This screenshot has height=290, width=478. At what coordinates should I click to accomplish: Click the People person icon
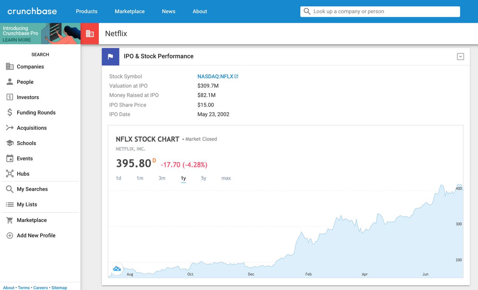coord(10,82)
